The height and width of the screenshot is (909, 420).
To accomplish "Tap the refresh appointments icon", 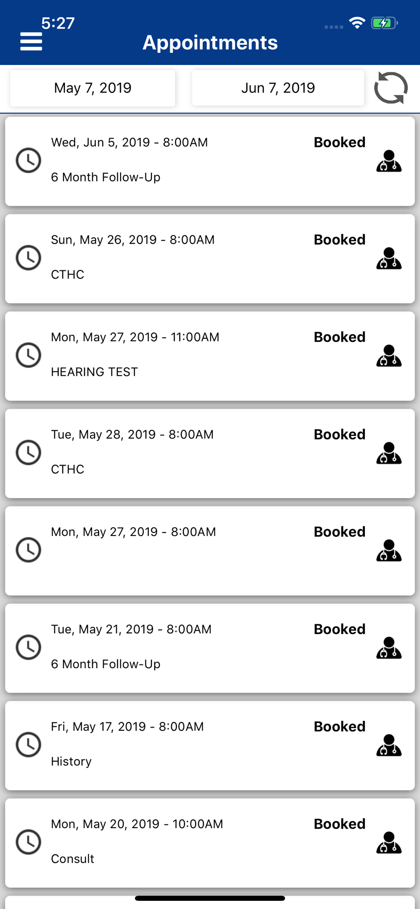I will point(391,88).
